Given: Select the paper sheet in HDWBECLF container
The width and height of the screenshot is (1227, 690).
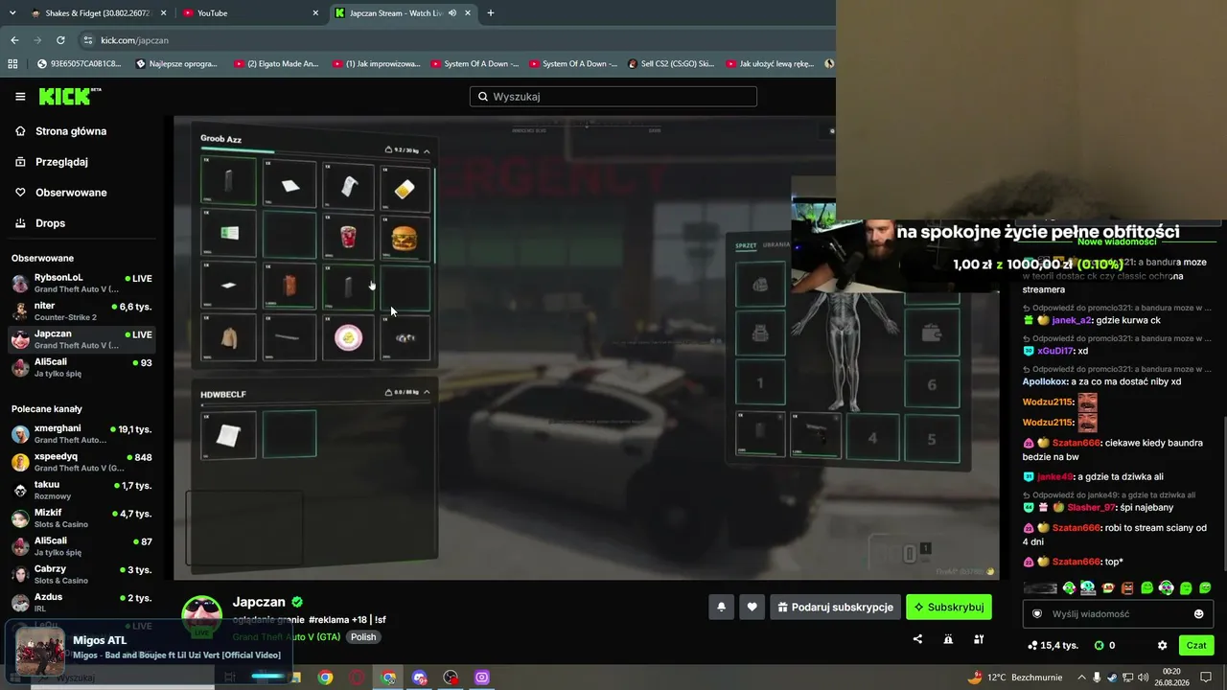Looking at the screenshot, I should [229, 434].
